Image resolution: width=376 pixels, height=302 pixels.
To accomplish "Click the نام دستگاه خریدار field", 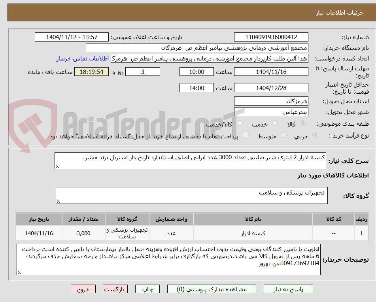I will click(197, 48).
